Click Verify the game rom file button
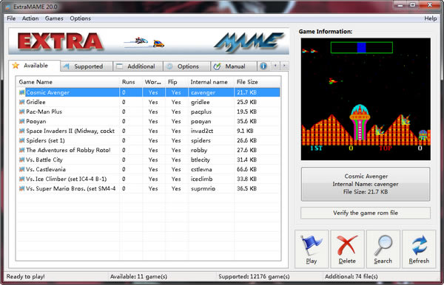 pyautogui.click(x=366, y=213)
